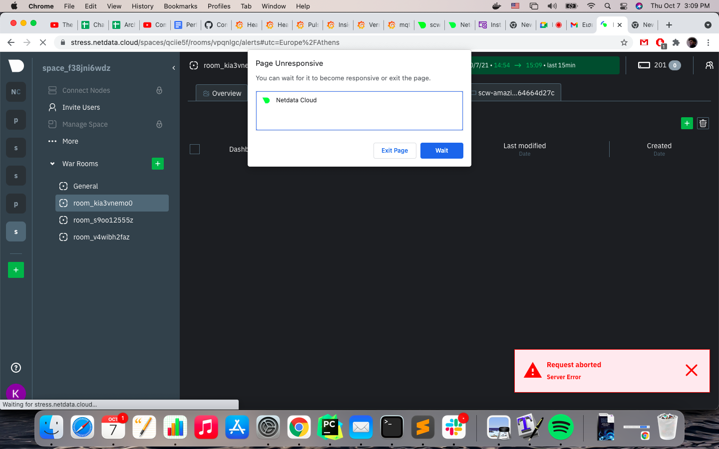Select the room_s9oo12555z war room icon
Viewport: 719px width, 449px height.
63,220
